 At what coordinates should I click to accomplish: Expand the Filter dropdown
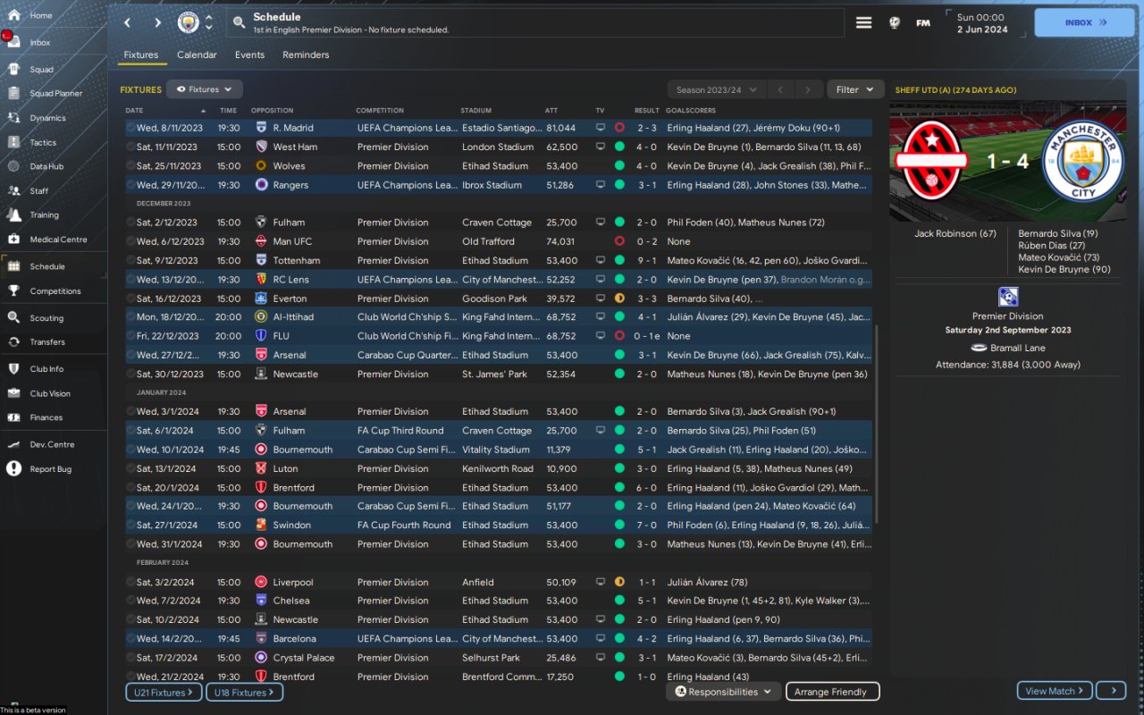pos(855,89)
